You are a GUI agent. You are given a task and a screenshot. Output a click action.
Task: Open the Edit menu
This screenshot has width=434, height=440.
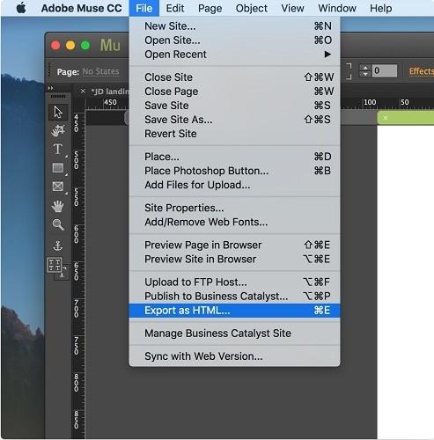(x=175, y=8)
